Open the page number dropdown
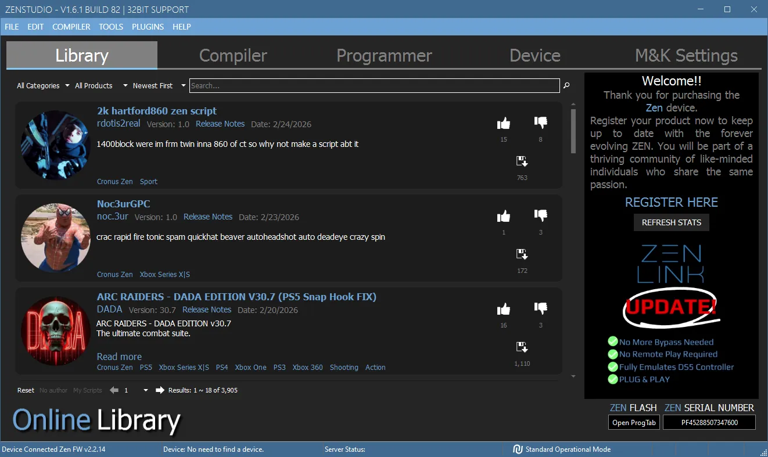 pos(136,390)
